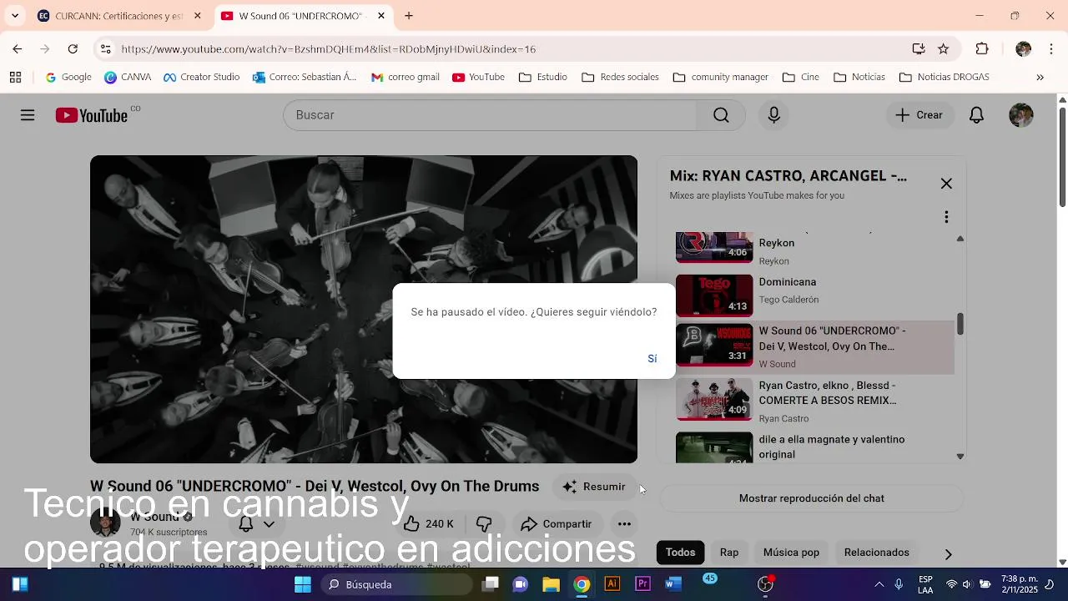Close the Mix playlist panel
This screenshot has height=601, width=1068.
pos(946,184)
